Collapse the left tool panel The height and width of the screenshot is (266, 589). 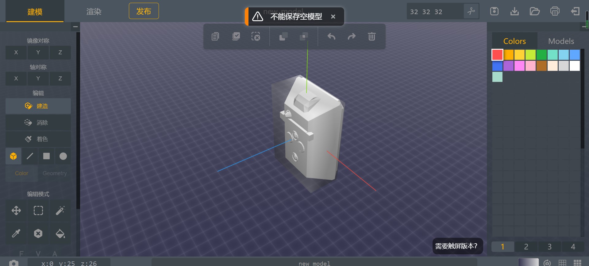point(75,27)
